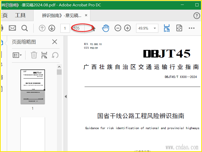Image resolution: width=202 pixels, height=152 pixels.
Task: Enable fit width scrolling mode
Action: (167, 28)
